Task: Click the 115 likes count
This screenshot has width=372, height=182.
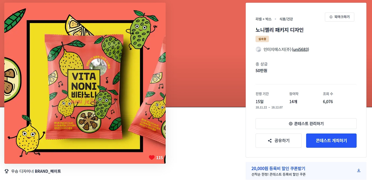Action: [160, 158]
